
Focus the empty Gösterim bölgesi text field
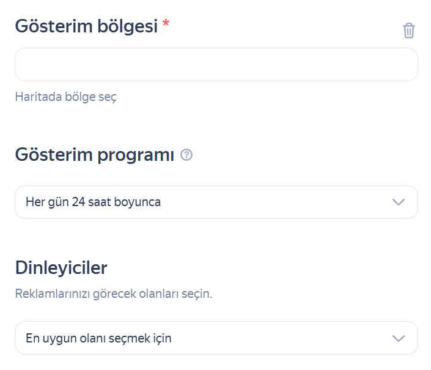point(216,65)
